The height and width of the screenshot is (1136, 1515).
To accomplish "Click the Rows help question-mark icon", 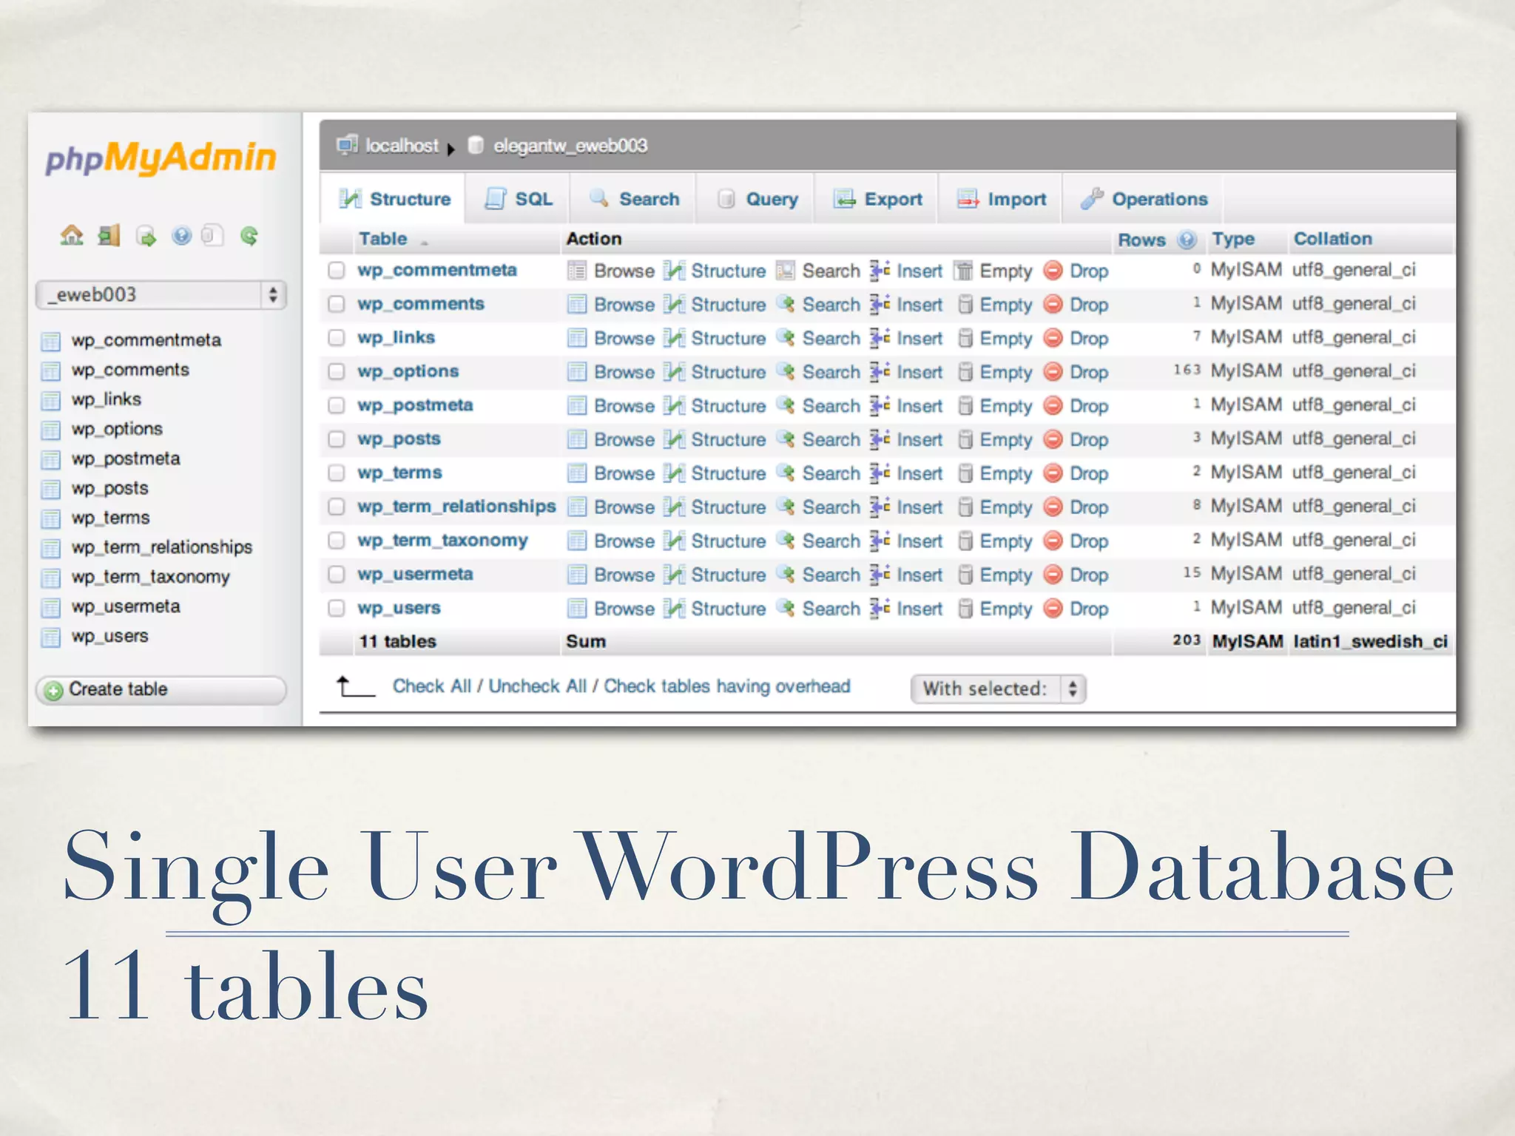I will (1187, 240).
